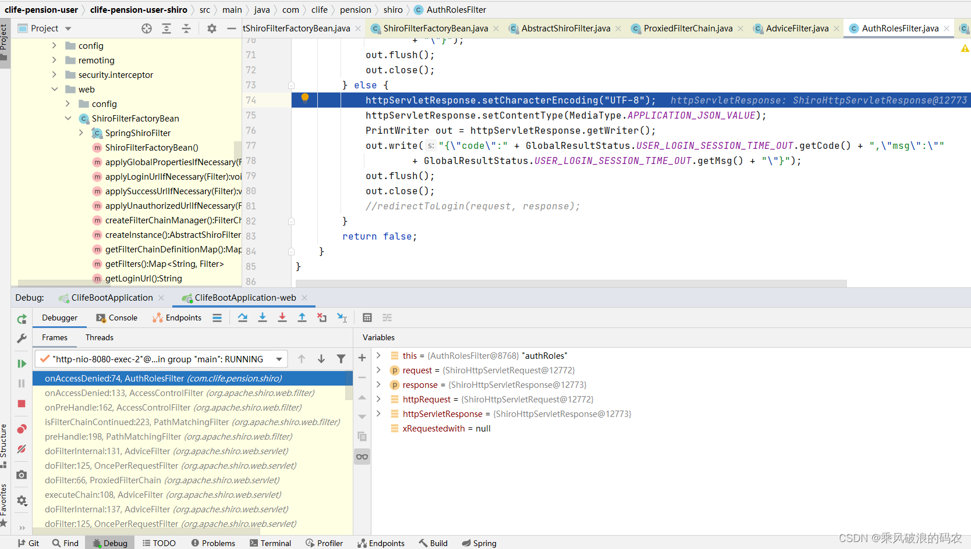
Task: Open the Console tab in debugger
Action: click(117, 318)
